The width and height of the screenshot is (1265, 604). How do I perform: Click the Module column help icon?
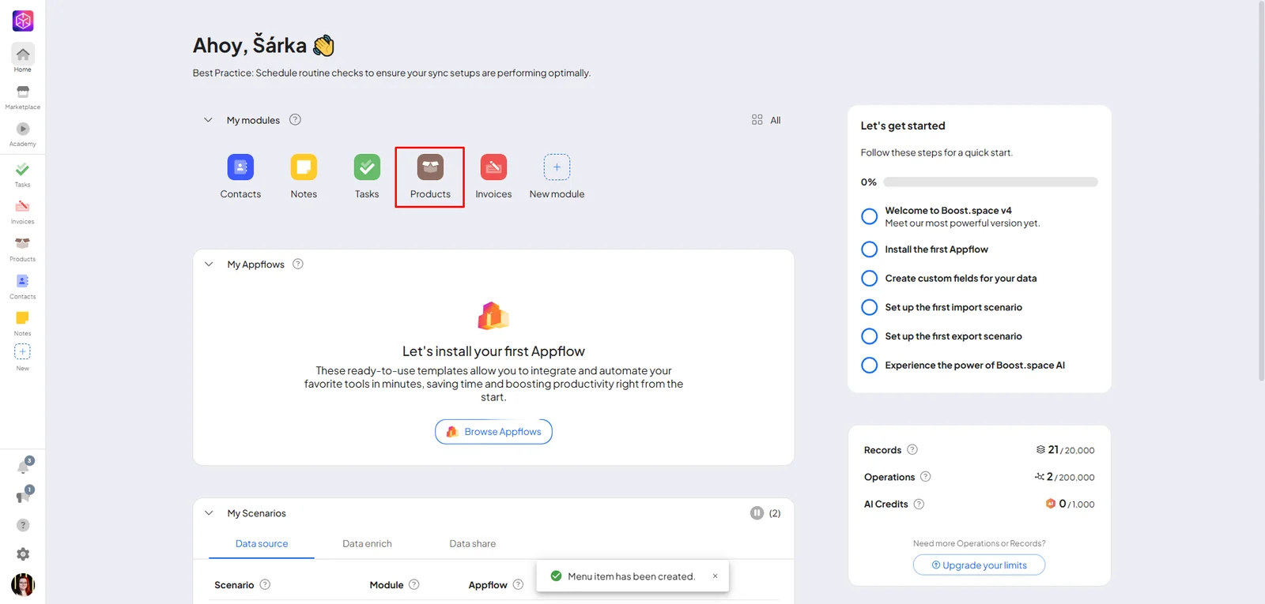tap(414, 584)
